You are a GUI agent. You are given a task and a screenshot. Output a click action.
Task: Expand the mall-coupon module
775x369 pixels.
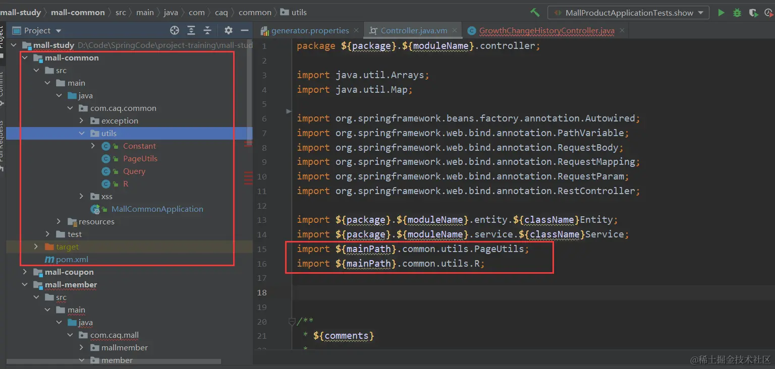[x=25, y=272]
